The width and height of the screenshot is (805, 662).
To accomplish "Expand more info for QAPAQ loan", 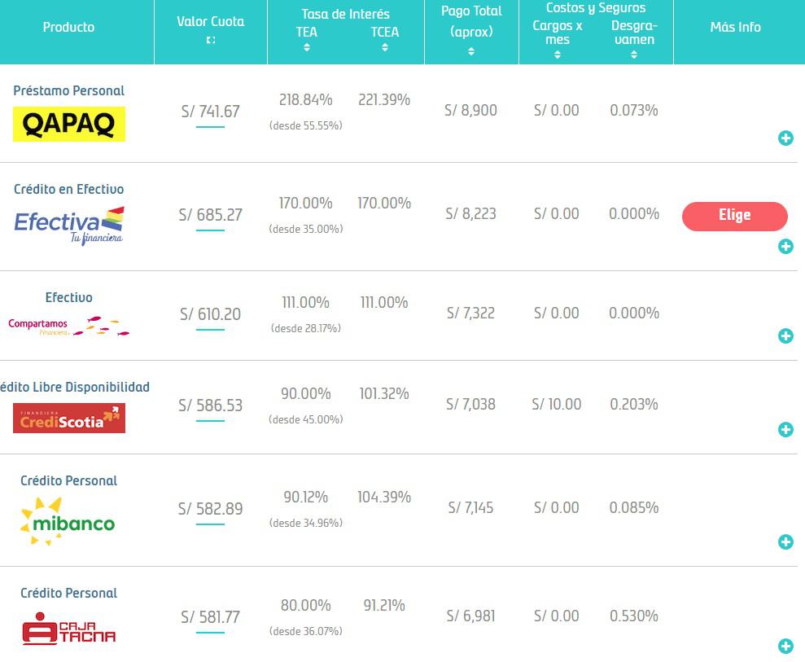I will pos(785,138).
